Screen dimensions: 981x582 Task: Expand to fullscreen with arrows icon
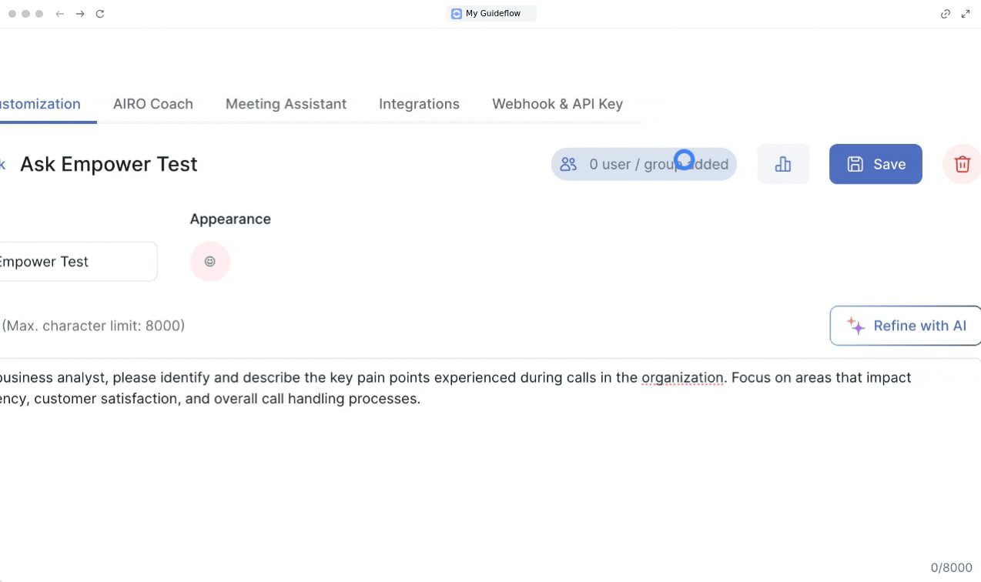966,14
